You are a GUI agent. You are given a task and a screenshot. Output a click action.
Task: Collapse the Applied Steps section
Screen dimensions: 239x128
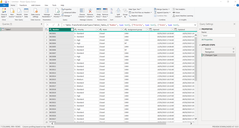(200, 45)
